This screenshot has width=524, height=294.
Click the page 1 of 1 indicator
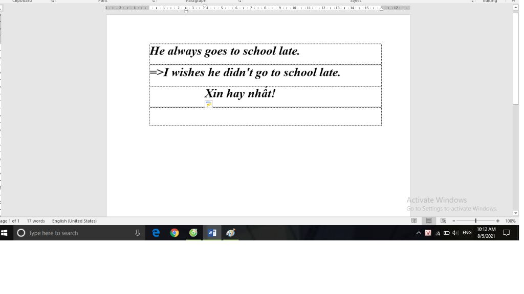tap(10, 221)
